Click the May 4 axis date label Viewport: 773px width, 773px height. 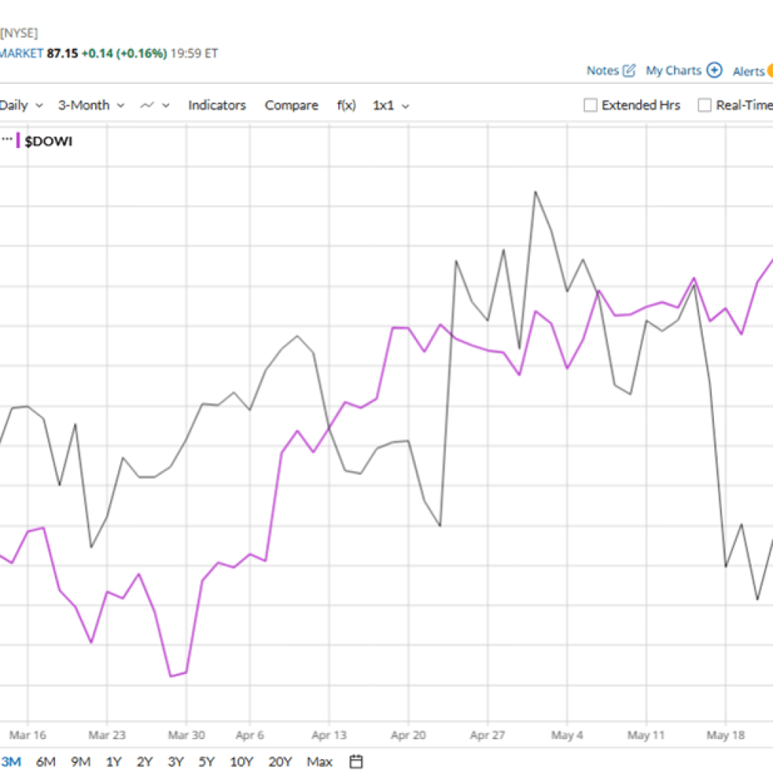pos(567,735)
